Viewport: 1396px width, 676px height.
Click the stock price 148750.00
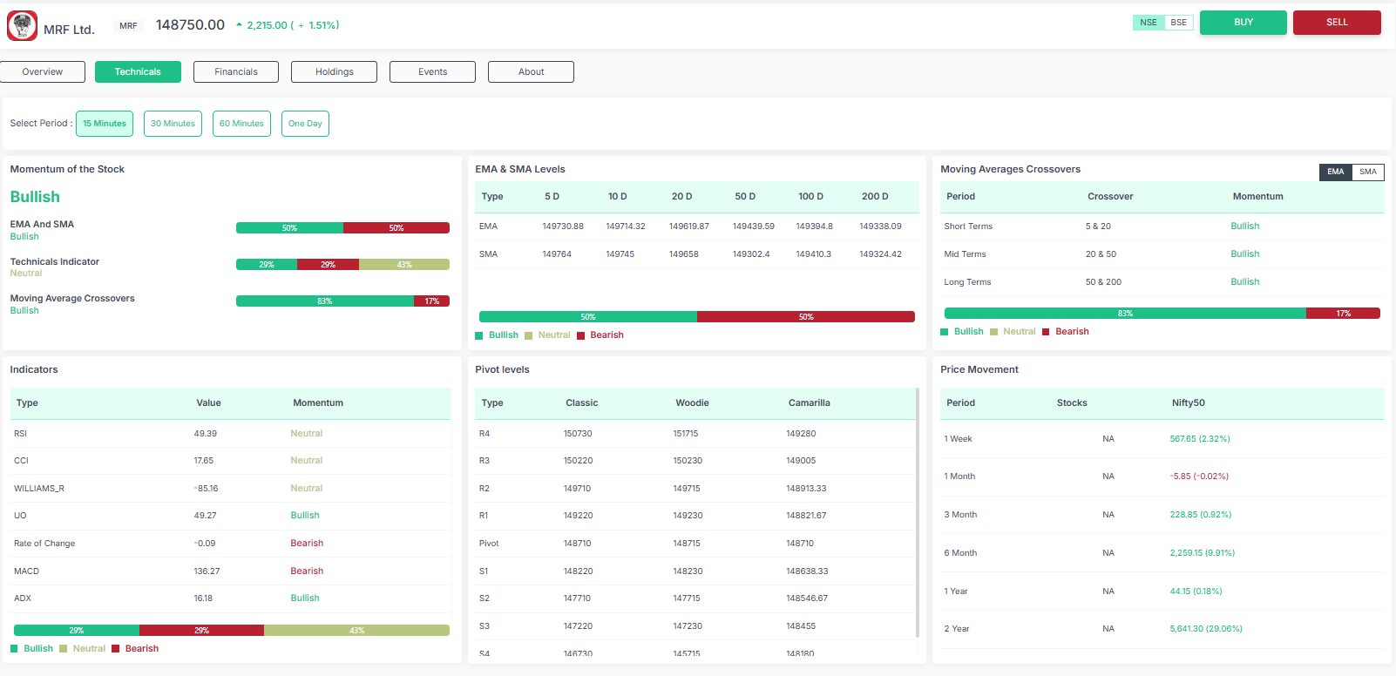[x=190, y=25]
